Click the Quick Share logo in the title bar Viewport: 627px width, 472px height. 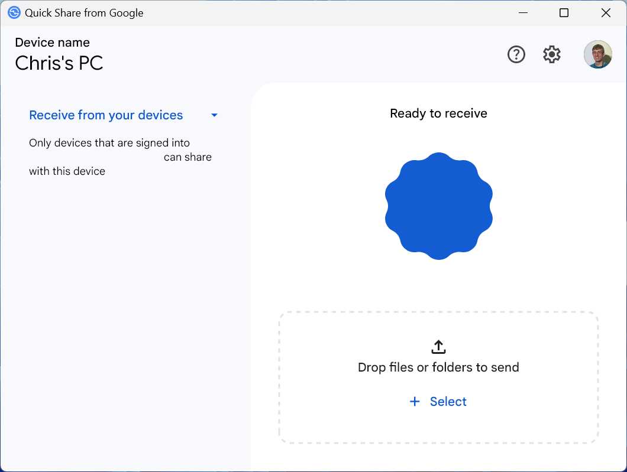13,12
